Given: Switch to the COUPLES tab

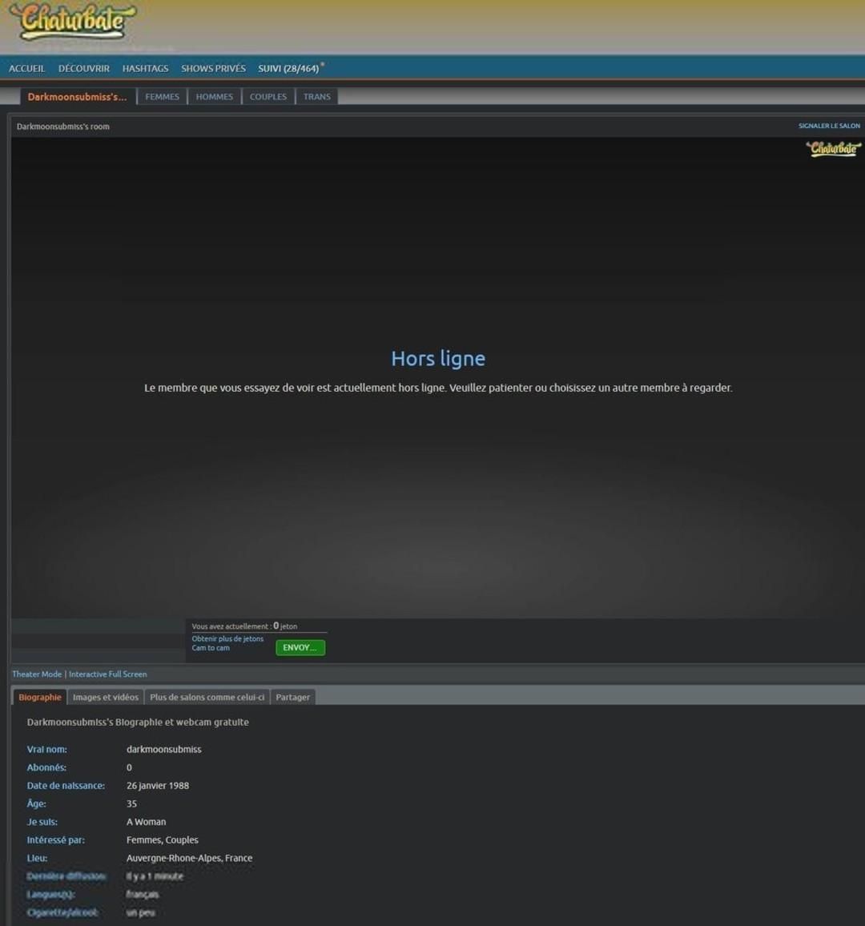Looking at the screenshot, I should point(268,97).
